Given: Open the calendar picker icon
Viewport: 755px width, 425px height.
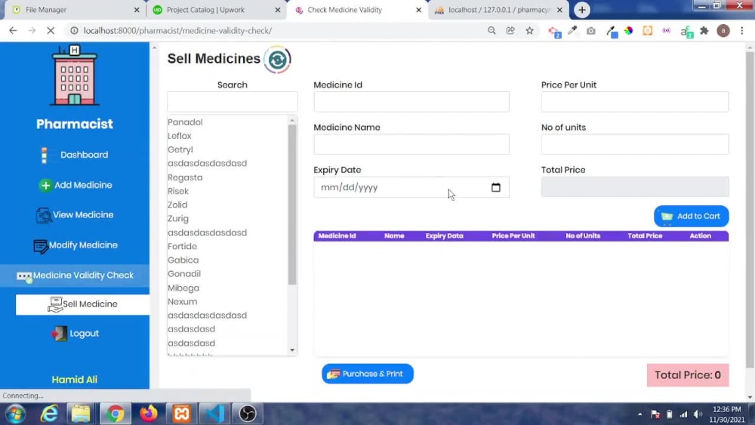Looking at the screenshot, I should click(495, 187).
